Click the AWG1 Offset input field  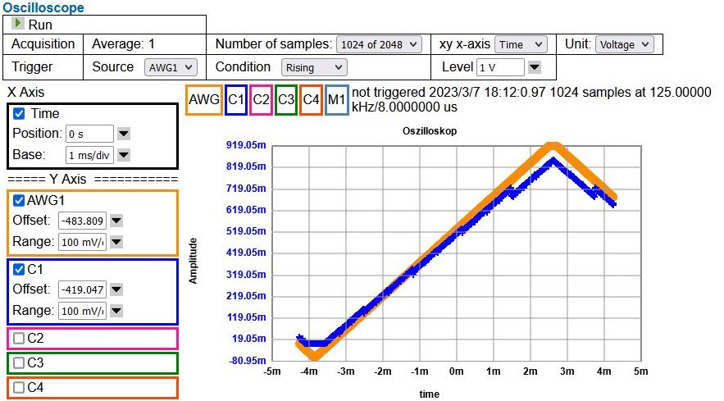82,220
